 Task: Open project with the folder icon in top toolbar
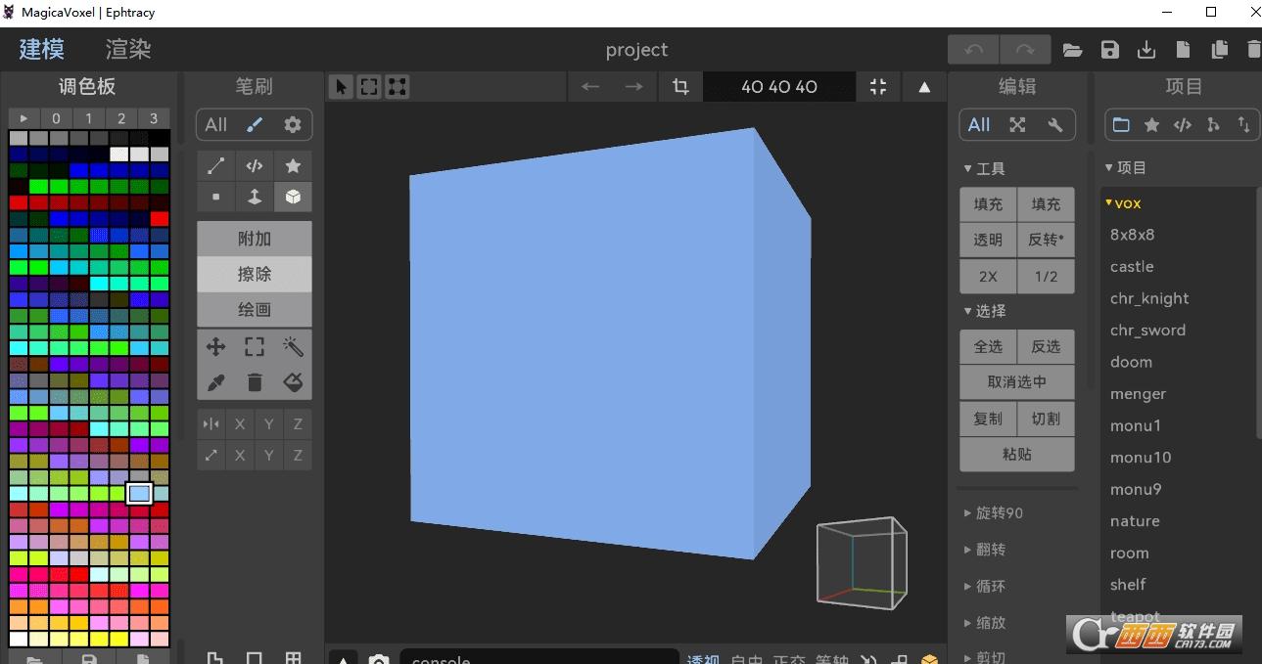click(1073, 50)
